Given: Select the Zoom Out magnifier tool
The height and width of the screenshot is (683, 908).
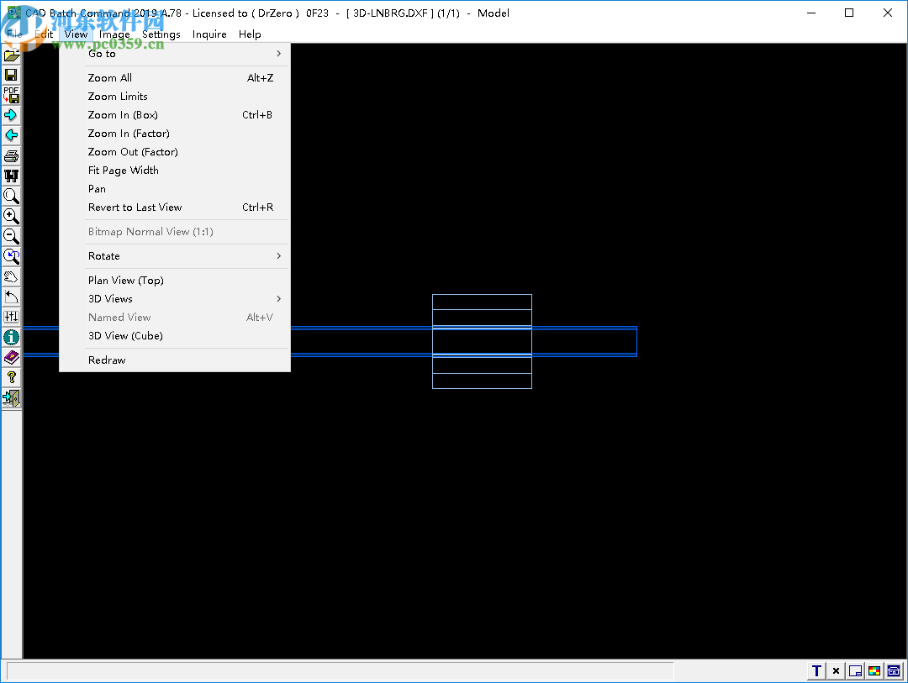Looking at the screenshot, I should (11, 236).
